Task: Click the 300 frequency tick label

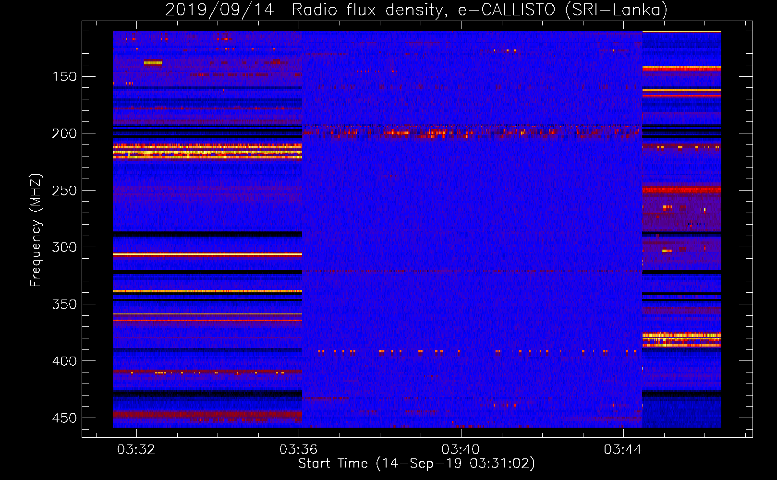Action: pyautogui.click(x=64, y=247)
